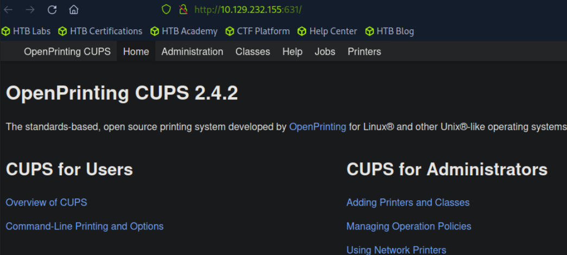Click the CUPS for Users heading
The image size is (567, 255).
[69, 169]
